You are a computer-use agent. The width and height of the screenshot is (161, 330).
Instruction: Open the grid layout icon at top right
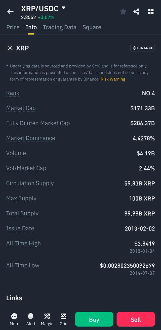point(151,12)
